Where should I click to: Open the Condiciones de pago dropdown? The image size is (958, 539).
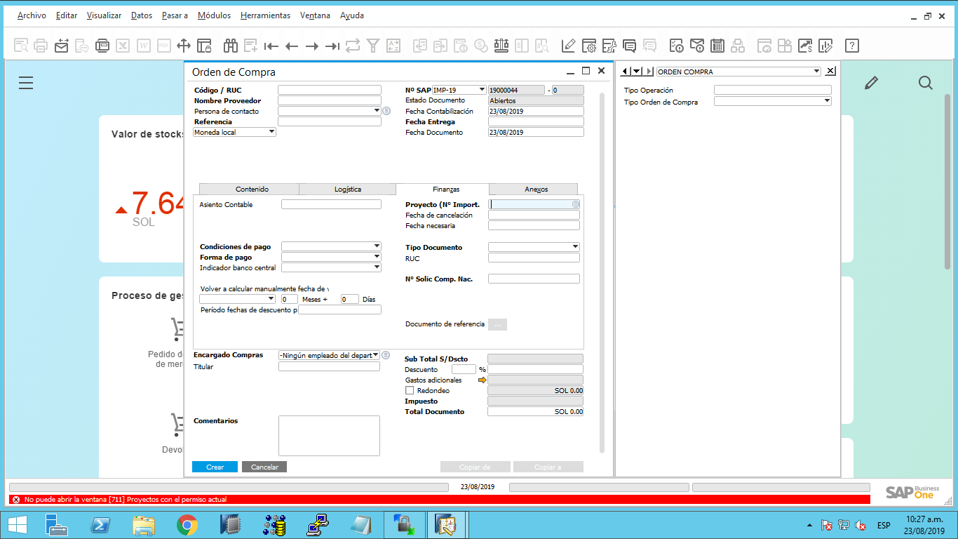377,246
